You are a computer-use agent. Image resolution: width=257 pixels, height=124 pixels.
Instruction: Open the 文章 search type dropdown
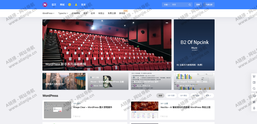pyautogui.click(x=167, y=5)
